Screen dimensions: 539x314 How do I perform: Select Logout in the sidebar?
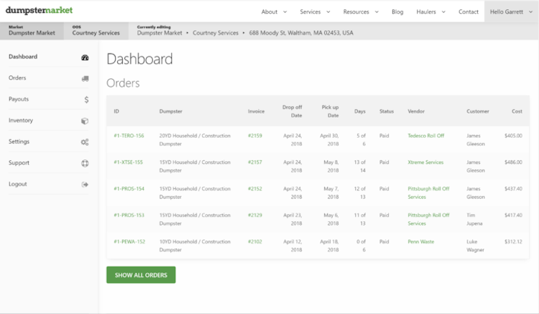[17, 184]
